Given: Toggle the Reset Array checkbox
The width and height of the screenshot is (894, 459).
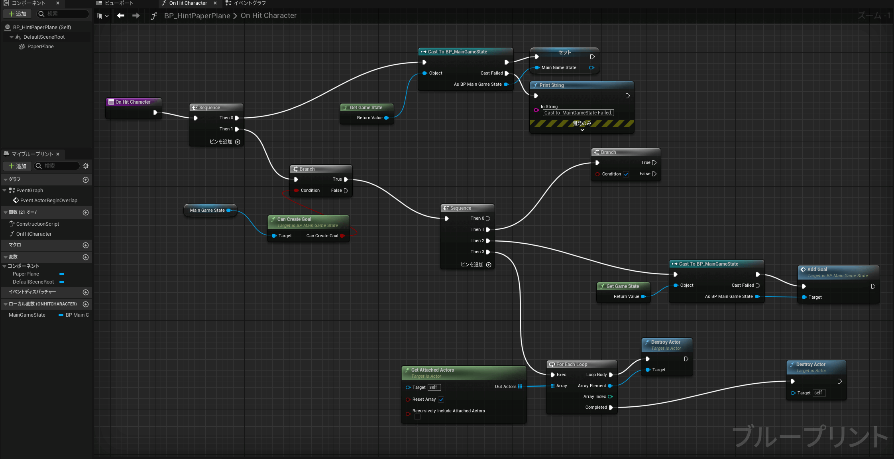Looking at the screenshot, I should pos(441,400).
